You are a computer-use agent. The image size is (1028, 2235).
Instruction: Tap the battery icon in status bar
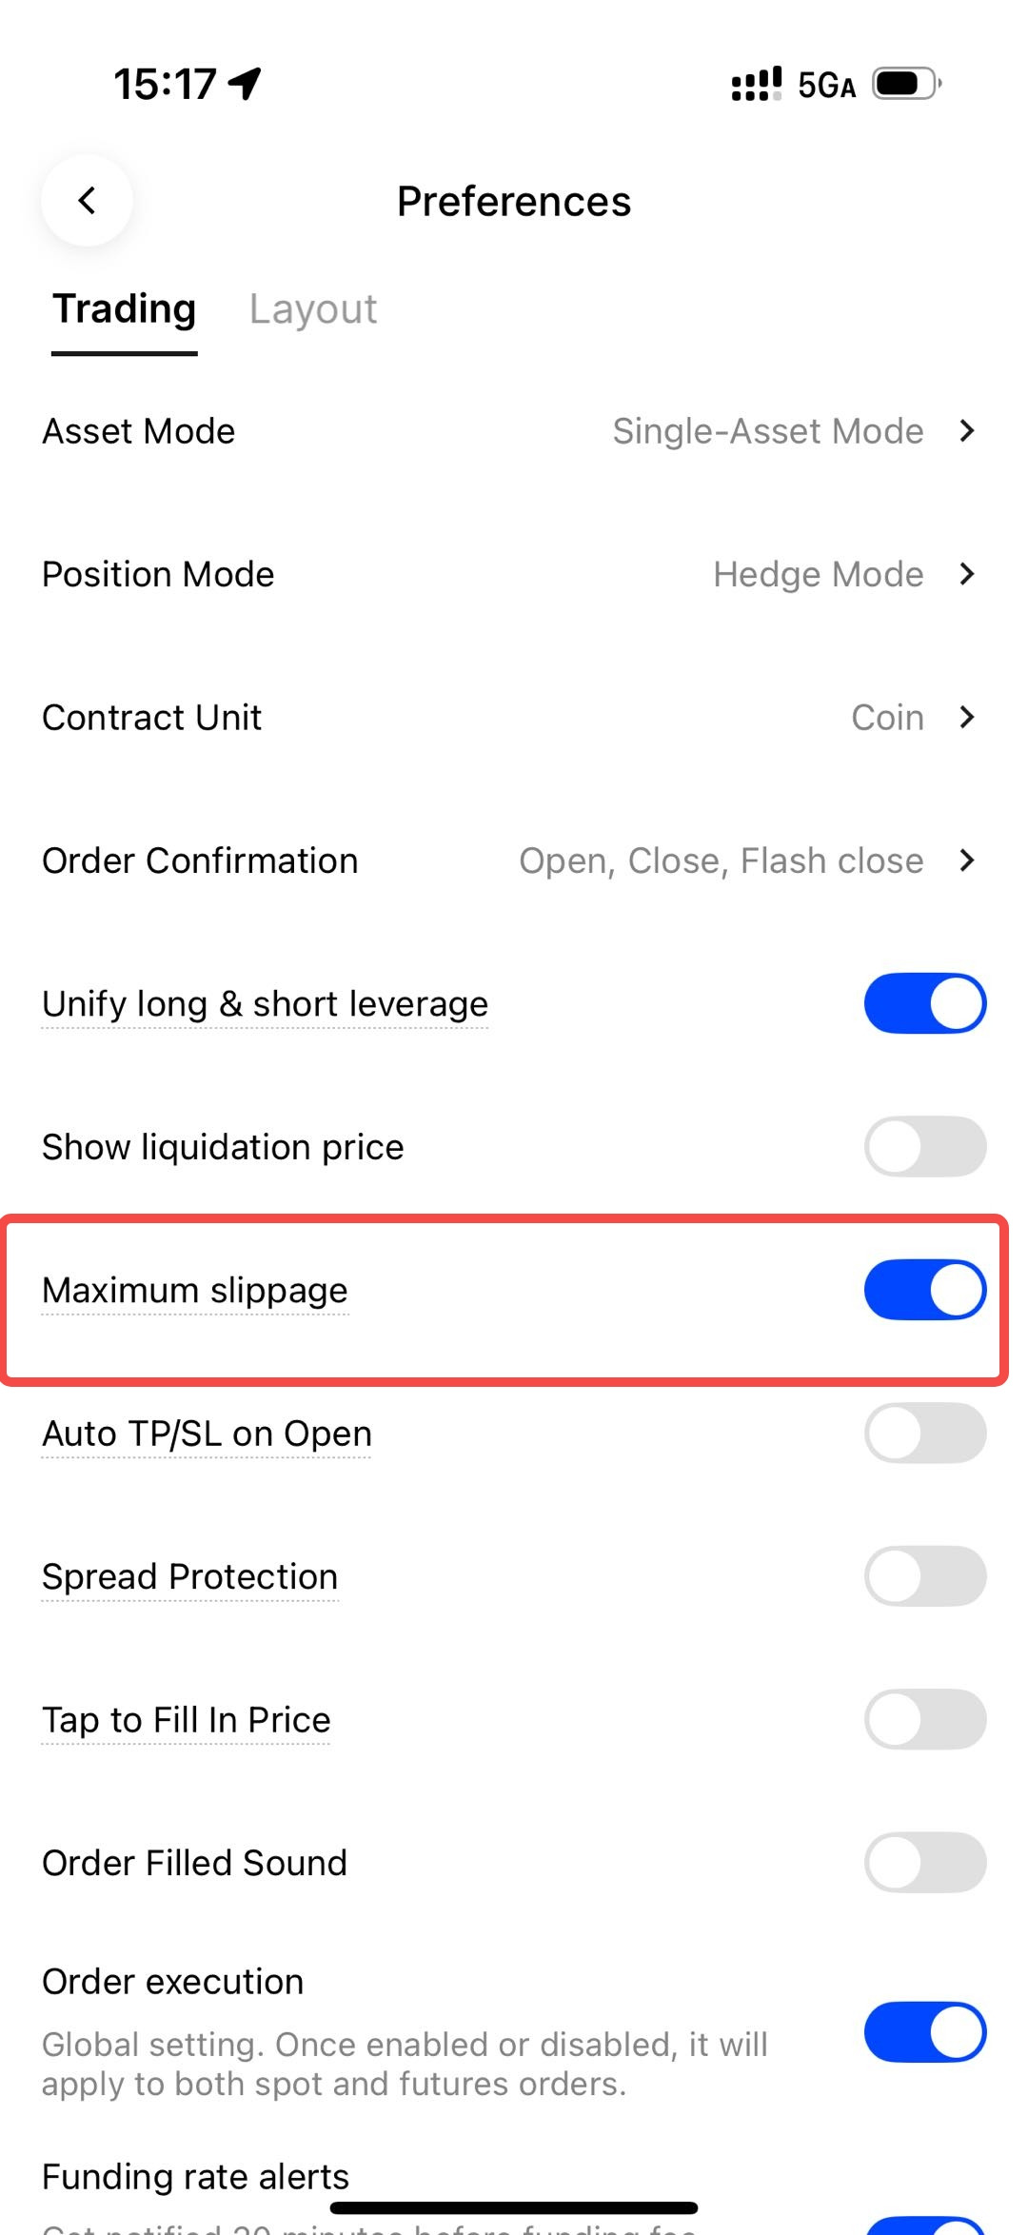[x=906, y=84]
